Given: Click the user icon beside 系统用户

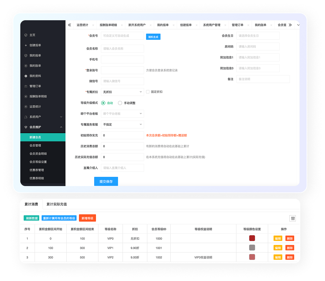Looking at the screenshot, I should click(x=26, y=117).
